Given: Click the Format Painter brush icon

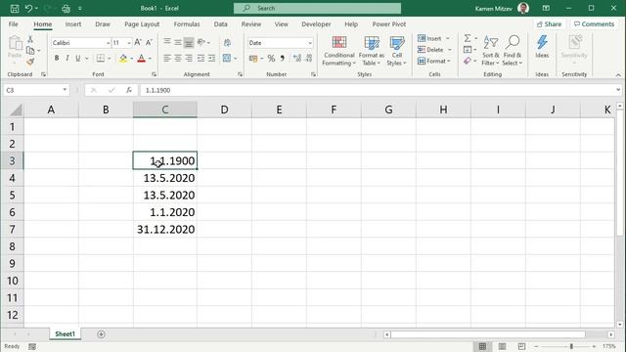Looking at the screenshot, I should 30,62.
